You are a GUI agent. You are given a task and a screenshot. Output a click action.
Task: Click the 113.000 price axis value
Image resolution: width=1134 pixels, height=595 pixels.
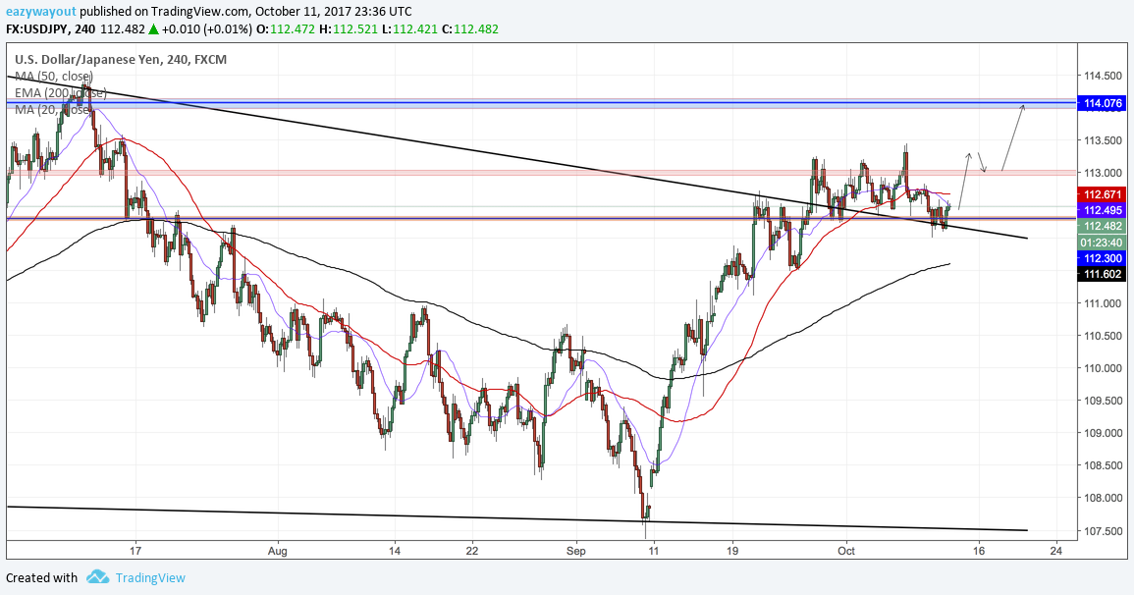pyautogui.click(x=1103, y=173)
